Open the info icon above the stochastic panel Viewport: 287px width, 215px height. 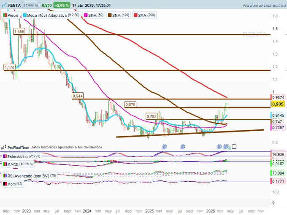[x=234, y=147]
